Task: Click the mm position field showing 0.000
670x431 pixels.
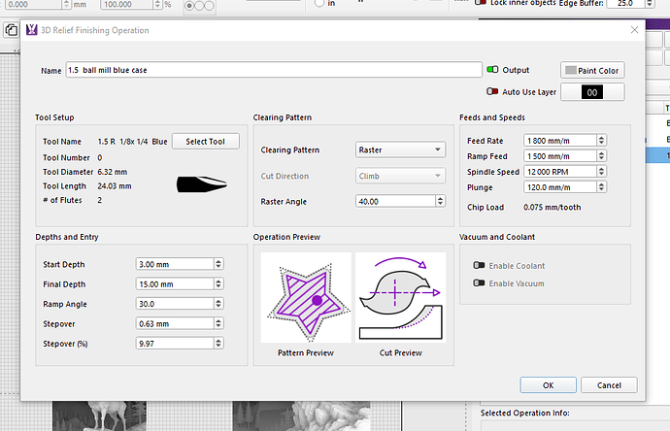Action: coord(33,4)
